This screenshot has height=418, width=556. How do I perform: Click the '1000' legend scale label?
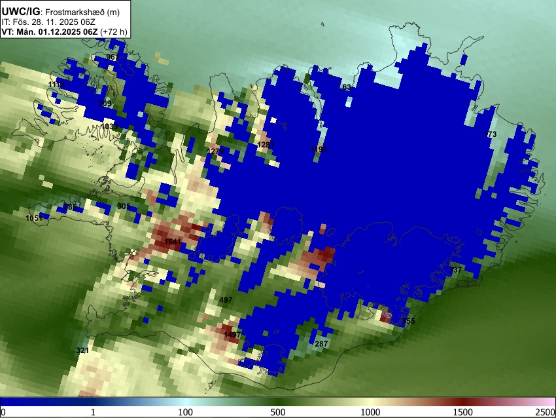370,412
